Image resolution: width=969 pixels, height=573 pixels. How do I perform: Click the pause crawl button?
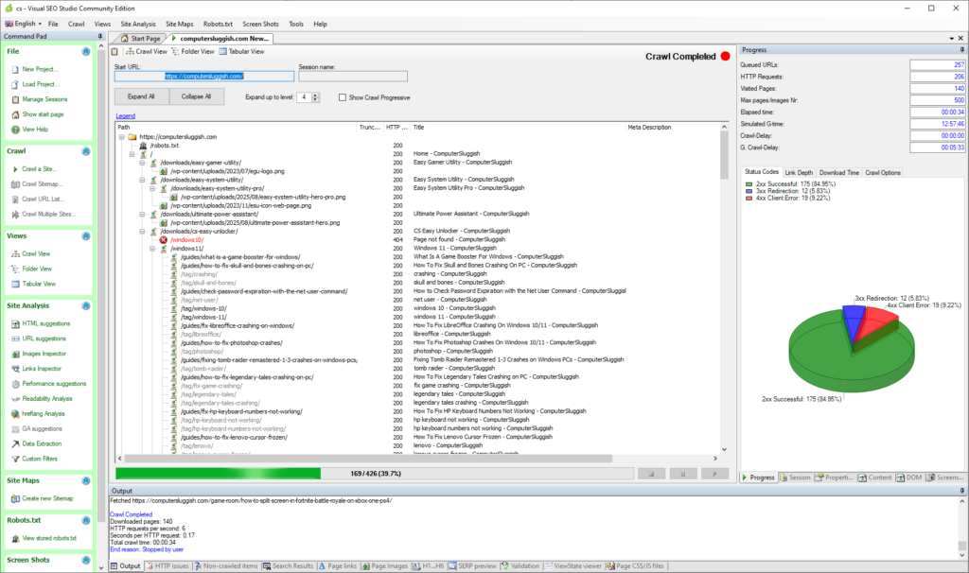tap(683, 474)
